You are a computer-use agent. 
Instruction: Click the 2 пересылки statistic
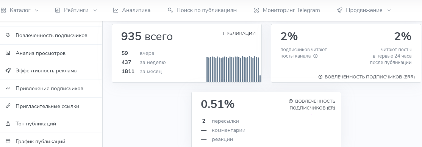(220, 121)
